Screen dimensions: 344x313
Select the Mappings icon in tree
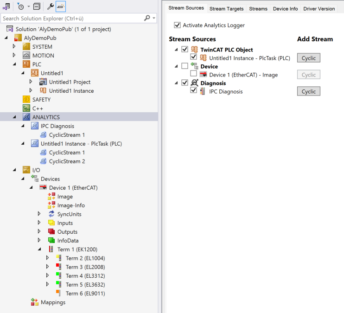(x=35, y=302)
